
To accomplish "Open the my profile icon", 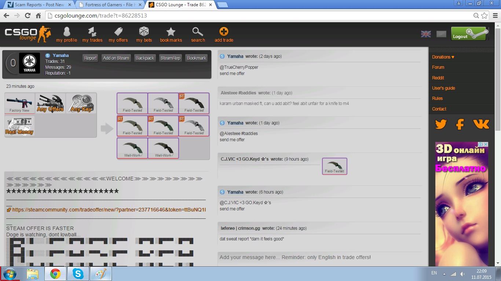I will click(66, 32).
